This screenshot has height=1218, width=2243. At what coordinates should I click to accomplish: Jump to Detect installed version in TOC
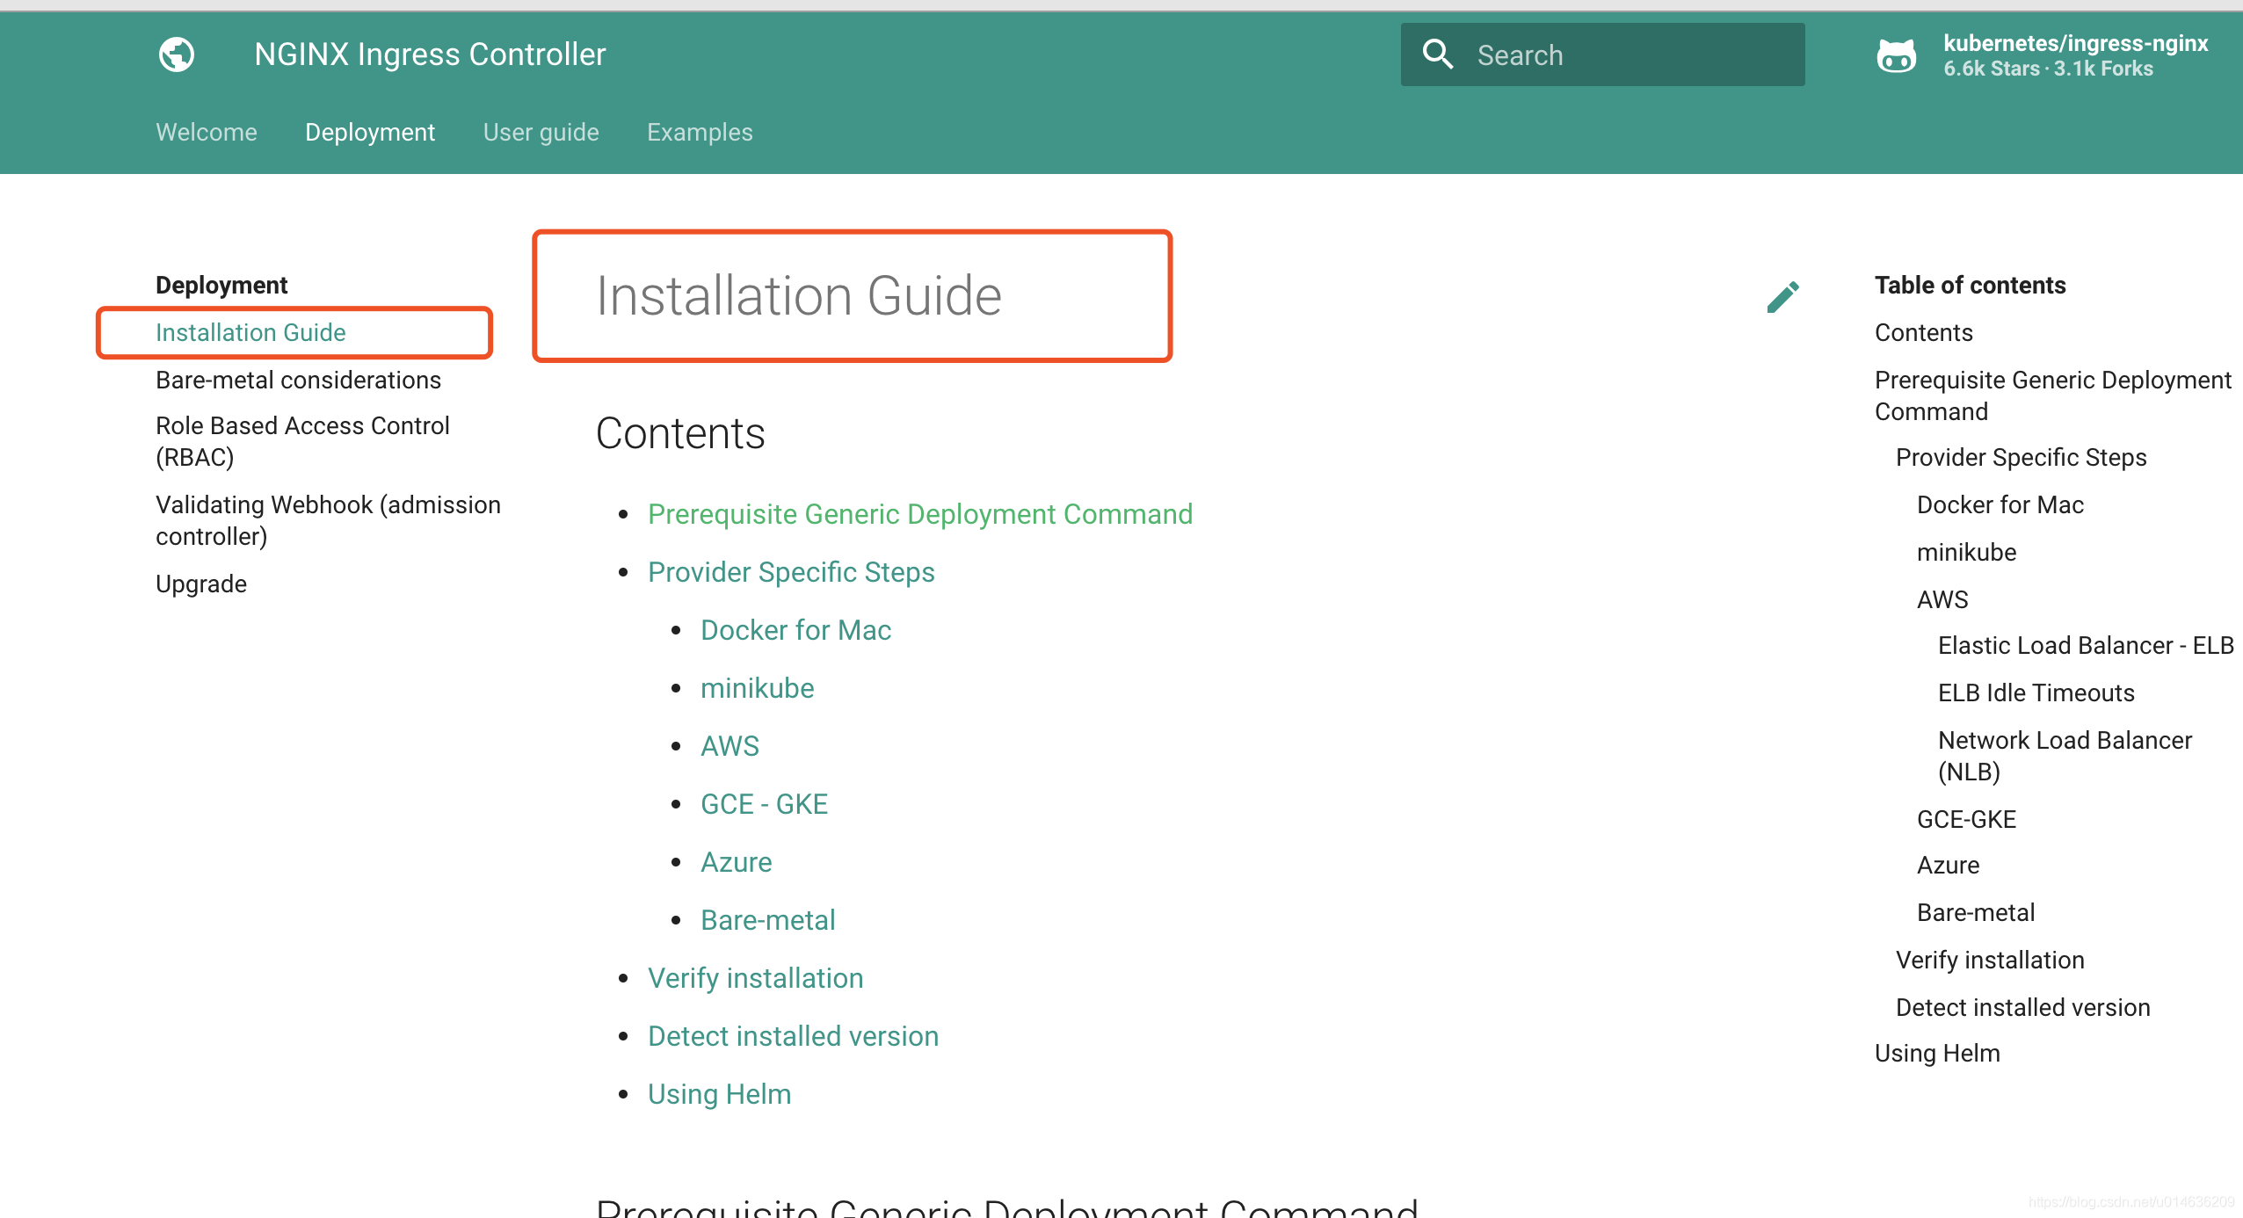coord(2023,1007)
